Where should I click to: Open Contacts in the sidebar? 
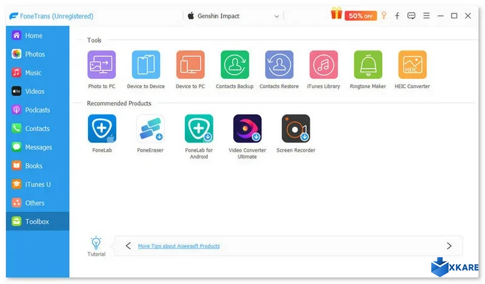(38, 128)
